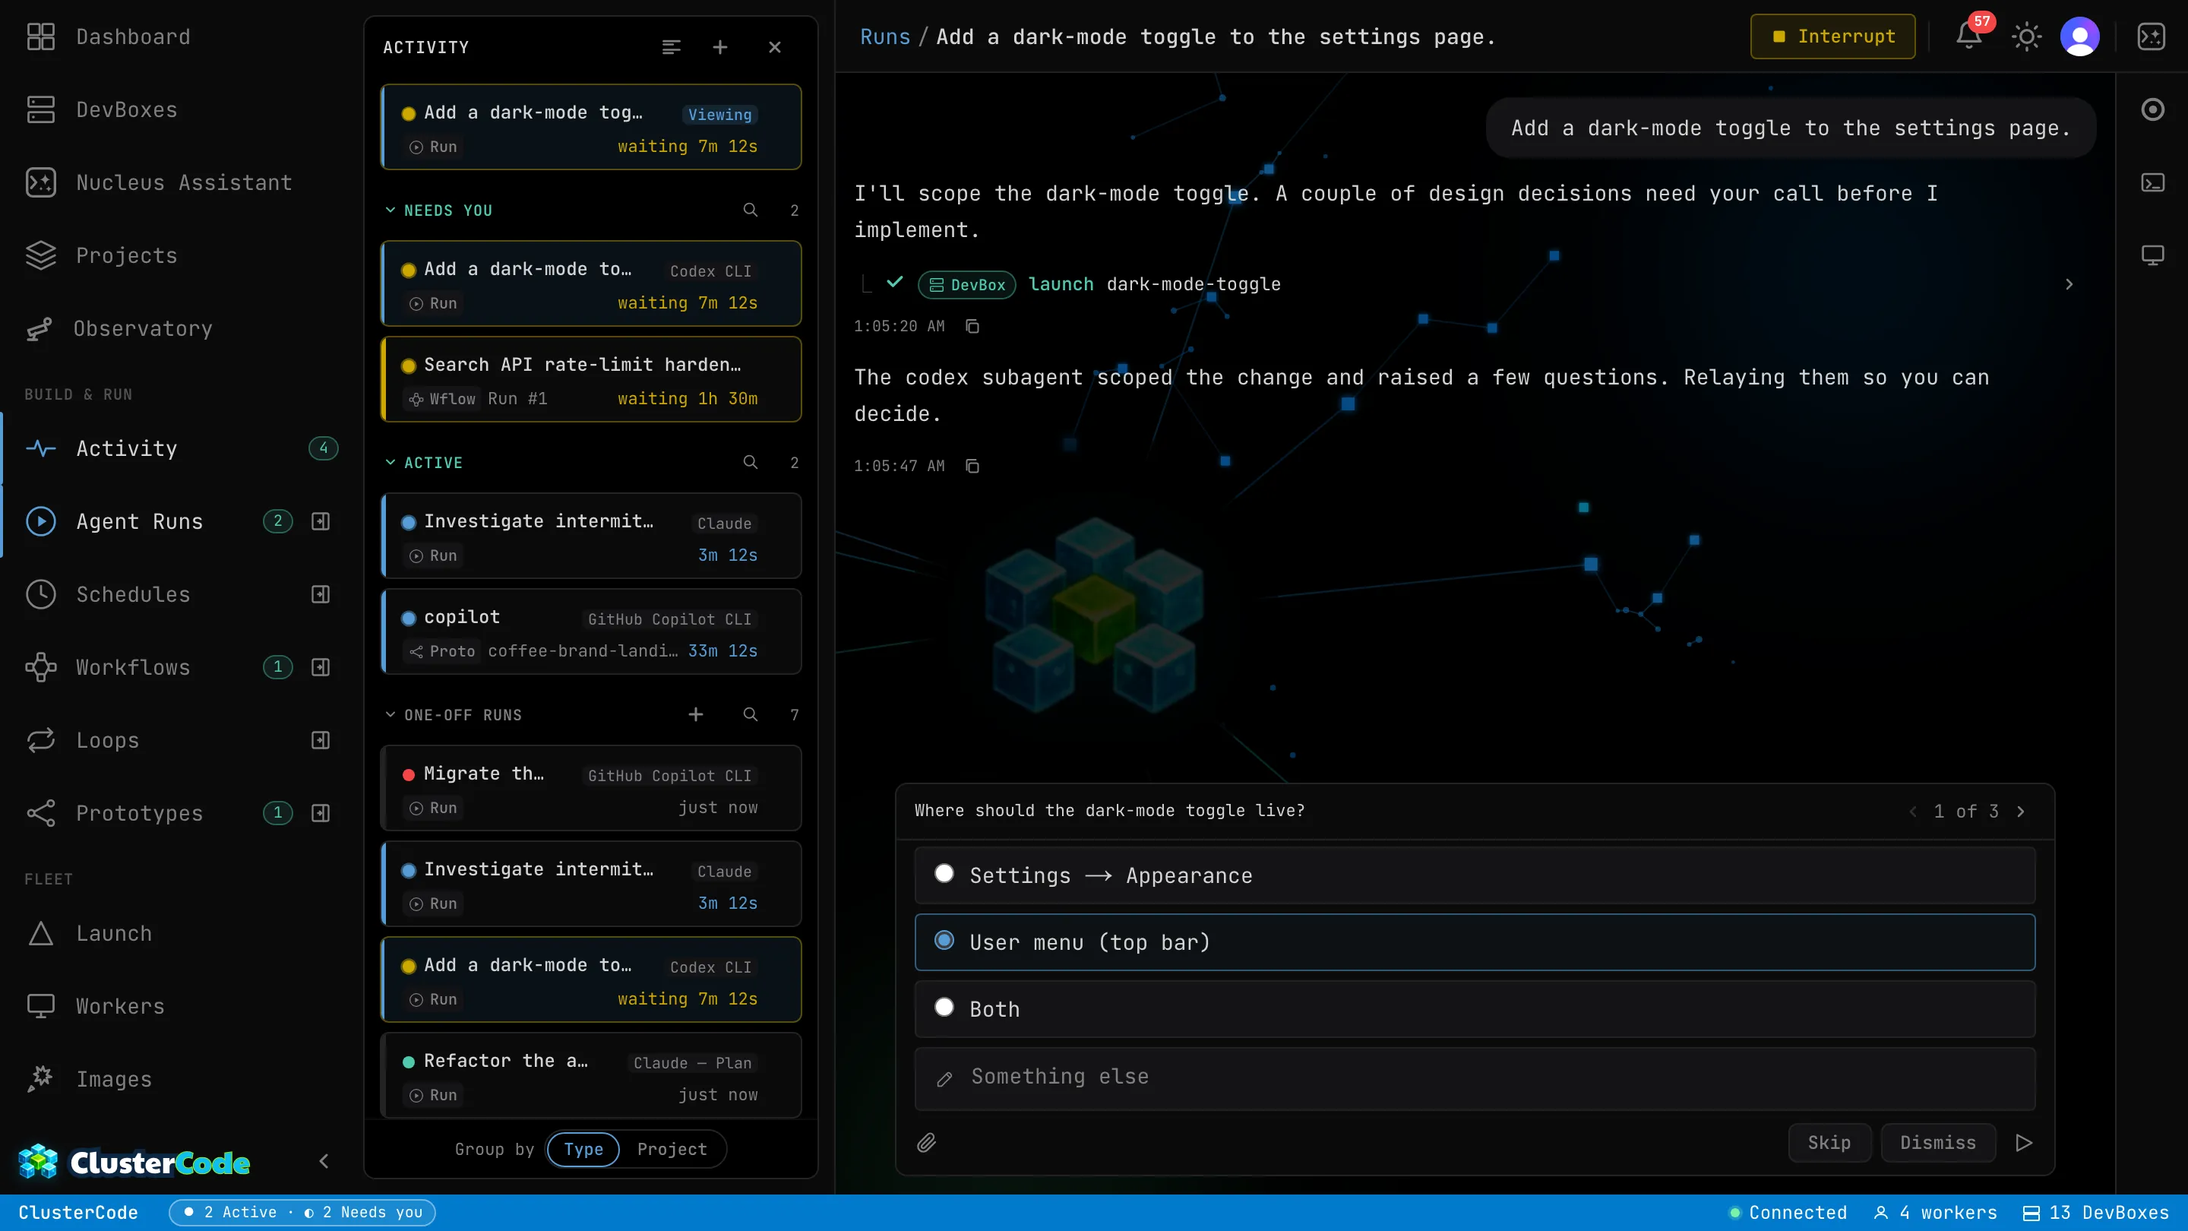Add a new one-off run
The width and height of the screenshot is (2188, 1231).
[696, 714]
